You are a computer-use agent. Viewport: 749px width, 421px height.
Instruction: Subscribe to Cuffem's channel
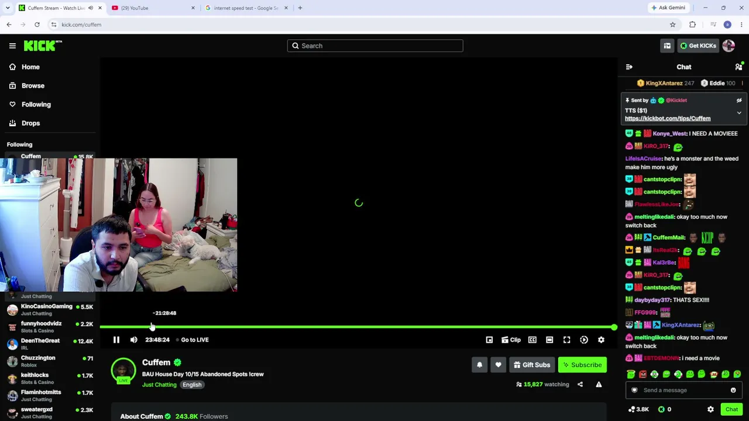(x=582, y=365)
